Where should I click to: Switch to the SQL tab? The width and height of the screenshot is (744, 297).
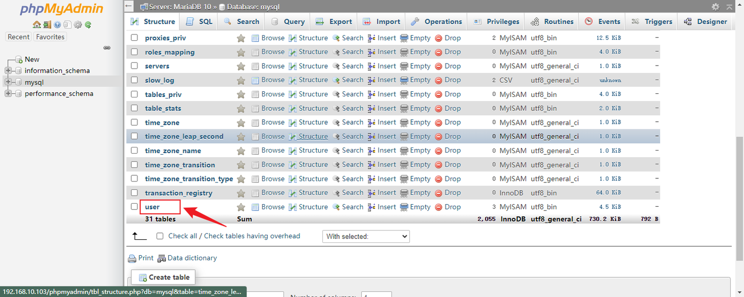[199, 21]
